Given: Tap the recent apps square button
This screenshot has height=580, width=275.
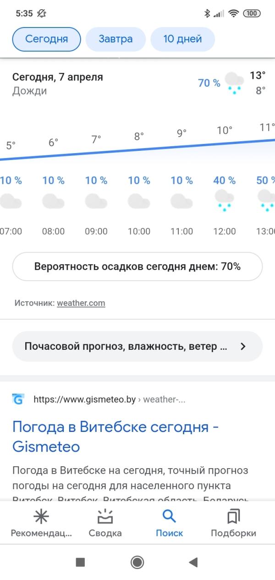Looking at the screenshot, I should [80, 562].
